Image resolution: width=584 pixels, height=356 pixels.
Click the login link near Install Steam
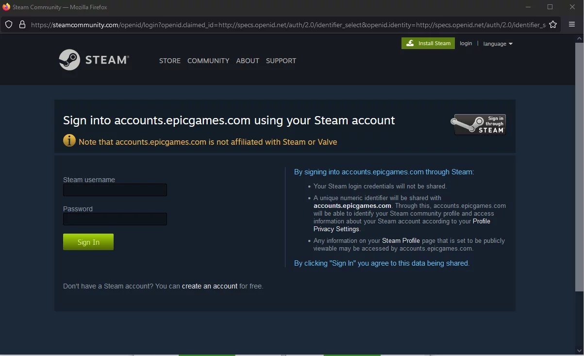point(466,43)
